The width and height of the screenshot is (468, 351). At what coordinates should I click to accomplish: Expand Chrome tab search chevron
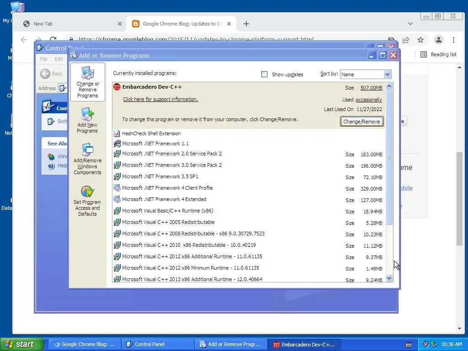click(x=410, y=24)
